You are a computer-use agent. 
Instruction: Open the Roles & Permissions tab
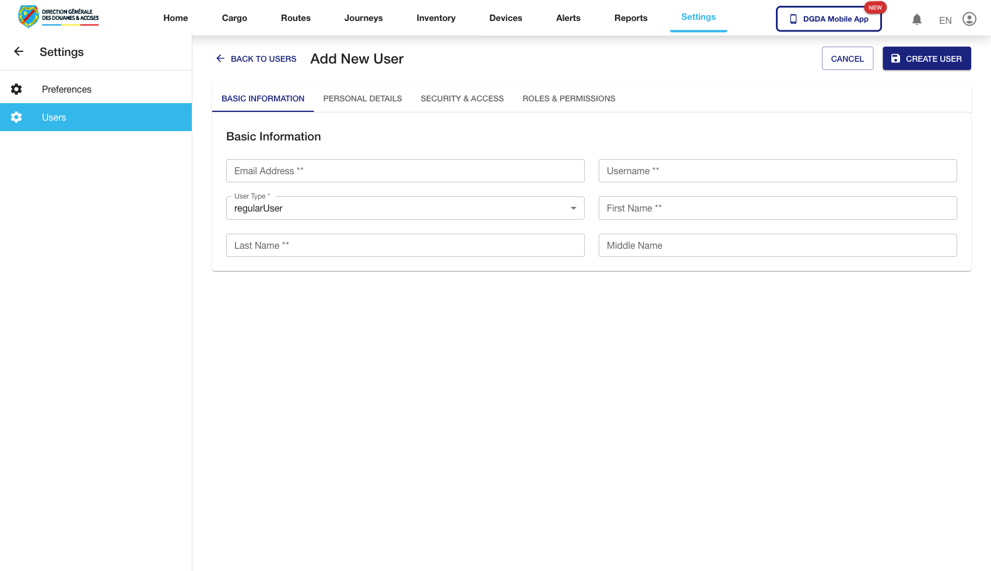click(x=569, y=98)
